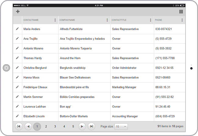Screen dimensions: 198x136
Task: Click pencil icon for Thomas Hardy row
Action: (x=17, y=58)
